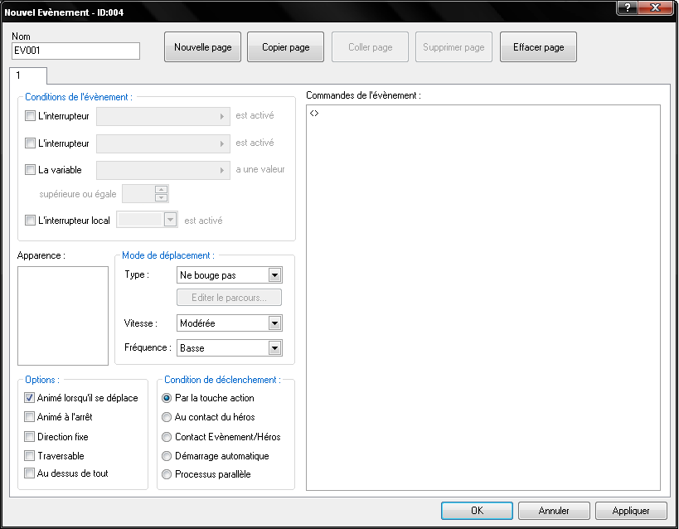Tick the L'interrupteur local checkbox
The image size is (679, 529).
pos(30,220)
